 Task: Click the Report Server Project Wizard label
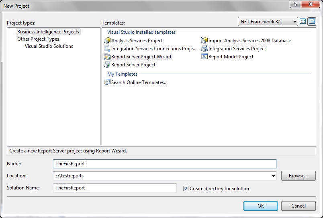[x=141, y=57]
